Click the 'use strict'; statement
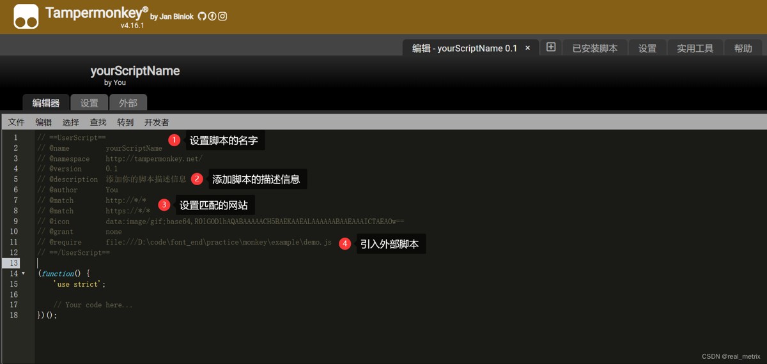This screenshot has height=364, width=767. 79,284
